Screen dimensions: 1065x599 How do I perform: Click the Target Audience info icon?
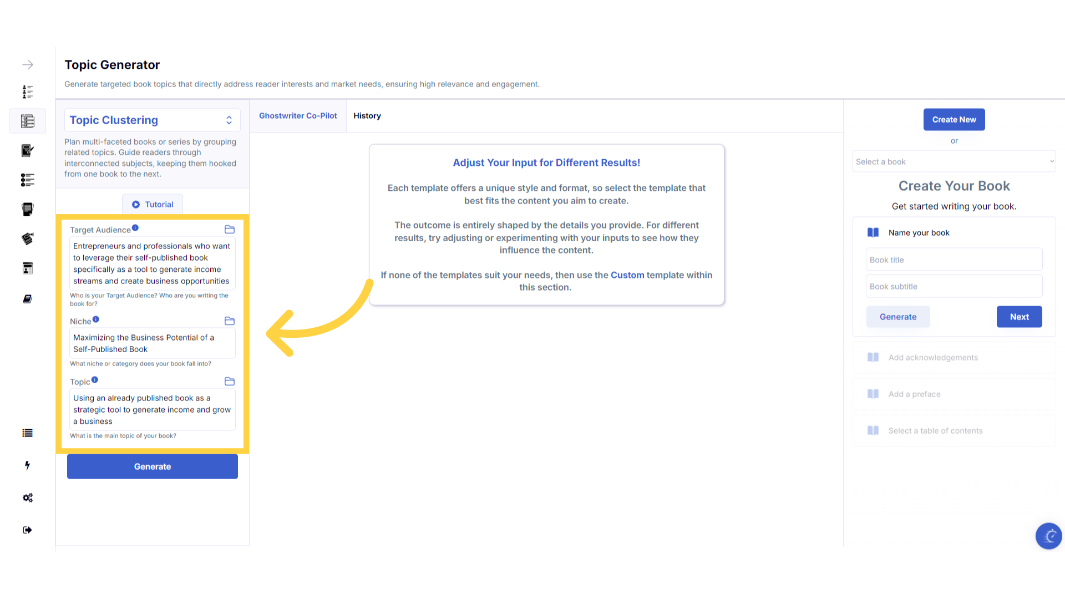(135, 228)
